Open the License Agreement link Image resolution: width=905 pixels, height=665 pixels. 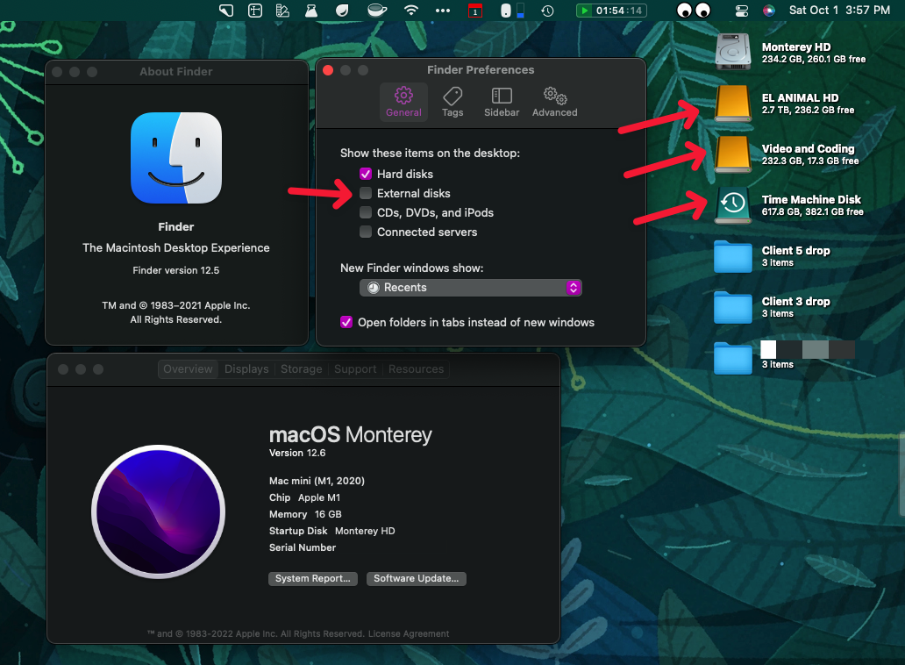point(409,633)
